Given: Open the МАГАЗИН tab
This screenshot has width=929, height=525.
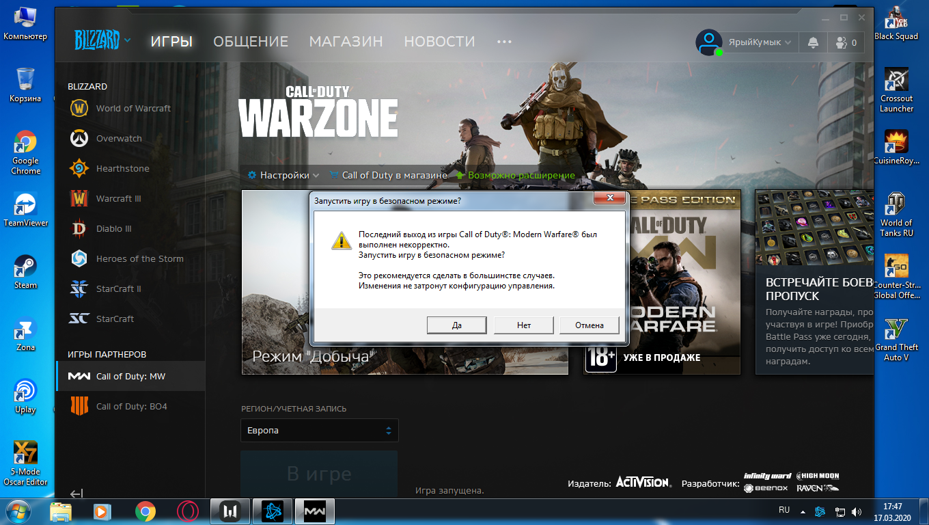Looking at the screenshot, I should 346,42.
